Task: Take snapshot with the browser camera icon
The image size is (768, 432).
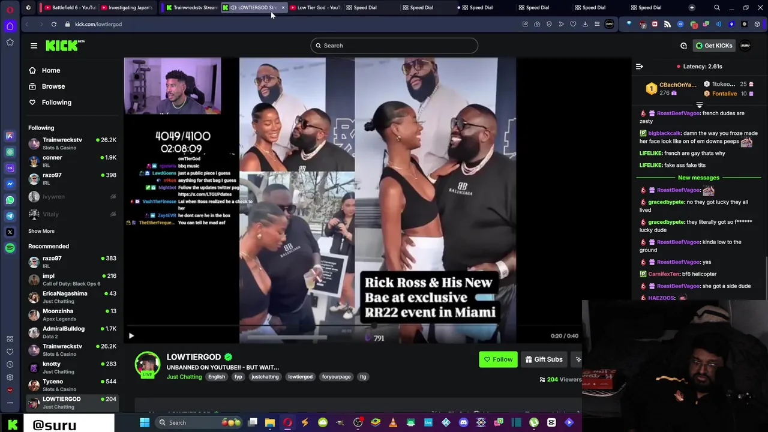Action: click(x=537, y=24)
